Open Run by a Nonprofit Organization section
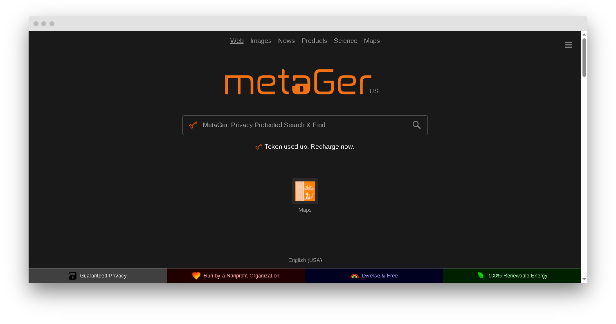This screenshot has height=324, width=616. (236, 276)
